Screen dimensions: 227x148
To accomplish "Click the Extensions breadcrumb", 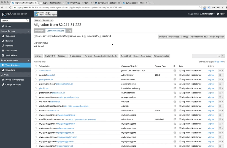I will click(47, 20).
